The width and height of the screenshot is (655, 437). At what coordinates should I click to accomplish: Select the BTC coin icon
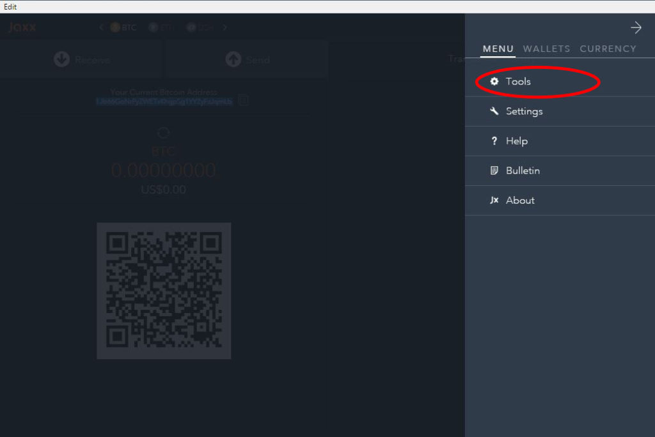115,27
